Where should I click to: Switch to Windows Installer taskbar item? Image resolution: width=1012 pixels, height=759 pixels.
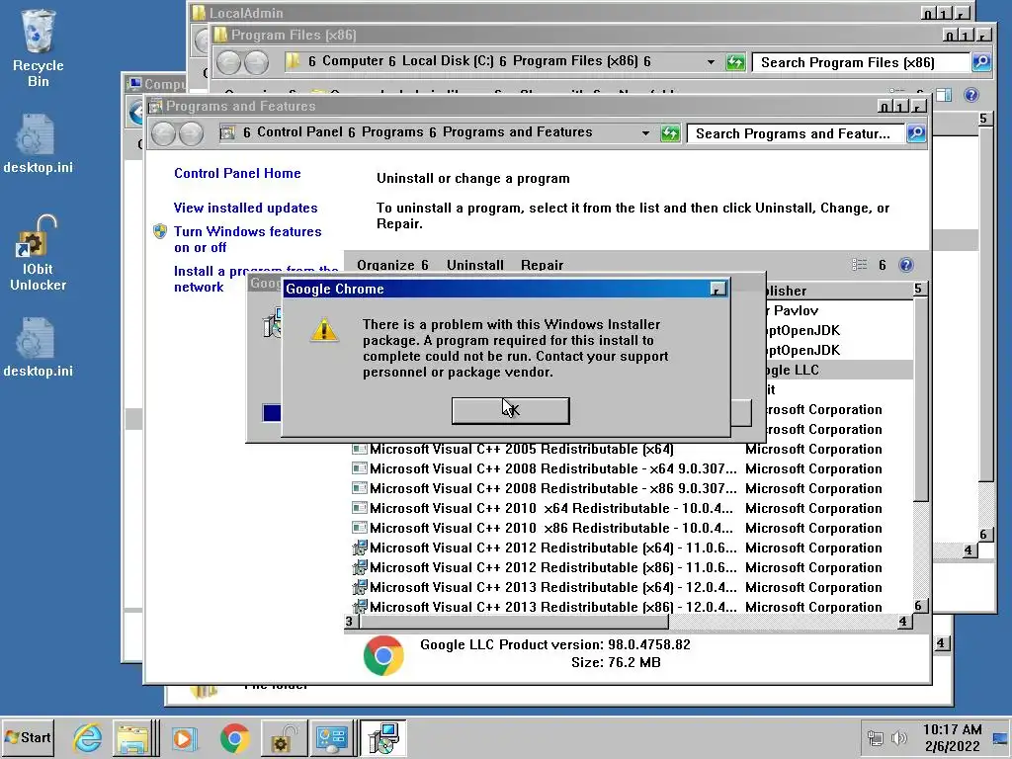[383, 738]
